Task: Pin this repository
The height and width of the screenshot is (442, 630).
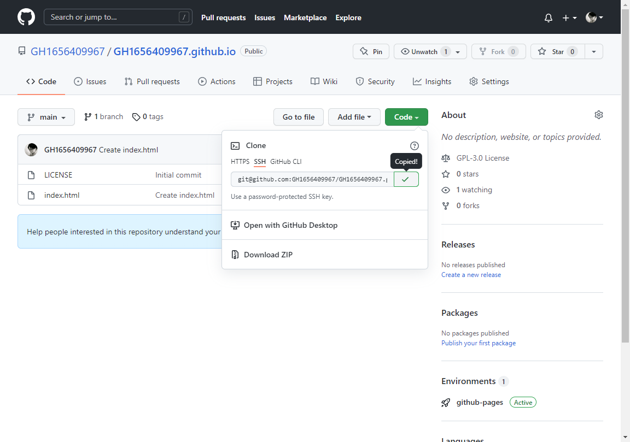Action: [371, 51]
